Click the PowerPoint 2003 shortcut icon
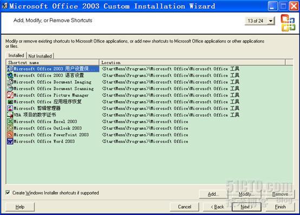Screen dimensions: 300x215 [x=10, y=135]
